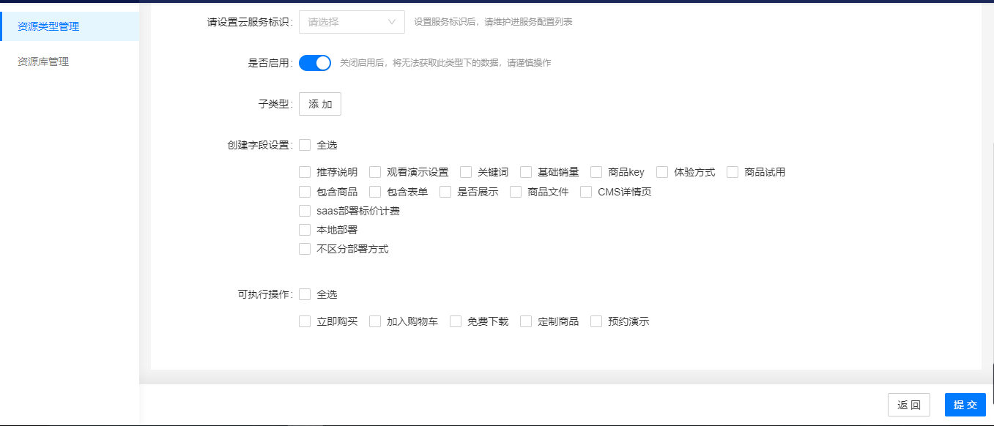Check the 推荐说明 checkbox
The width and height of the screenshot is (994, 426).
(305, 172)
